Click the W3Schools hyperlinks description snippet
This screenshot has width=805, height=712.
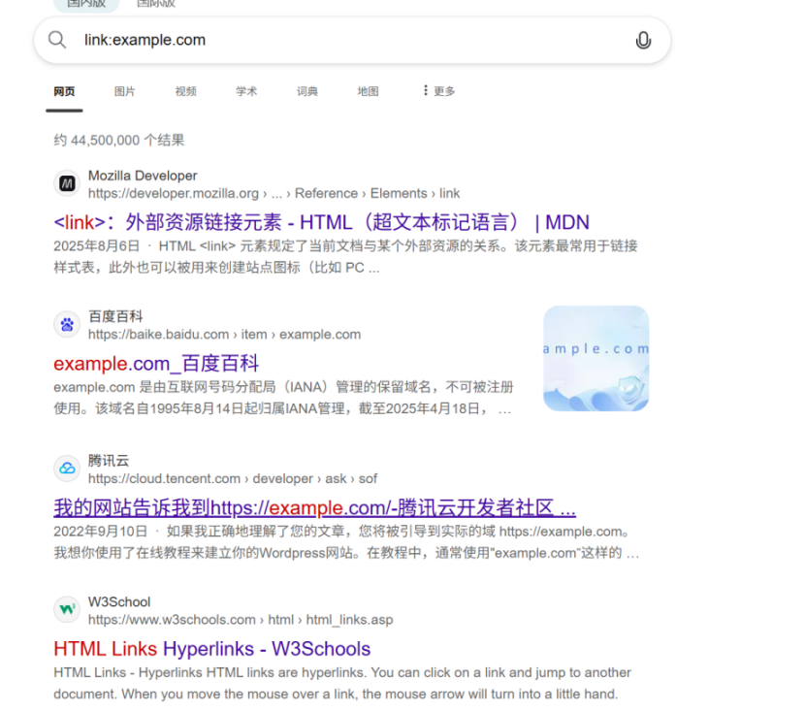coord(342,683)
